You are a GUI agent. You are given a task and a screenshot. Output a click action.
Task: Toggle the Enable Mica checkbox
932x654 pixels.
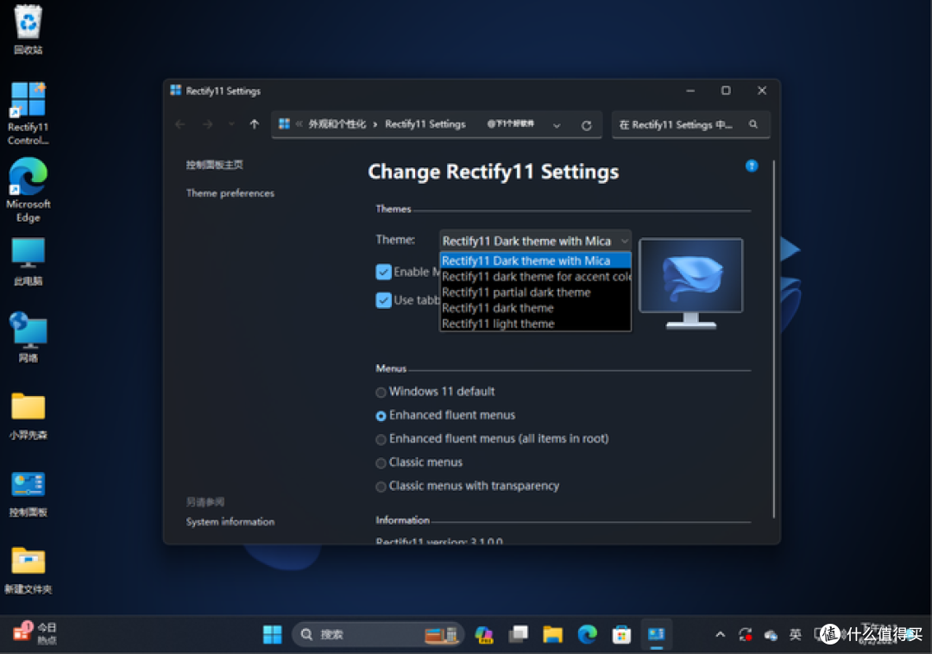(x=384, y=273)
